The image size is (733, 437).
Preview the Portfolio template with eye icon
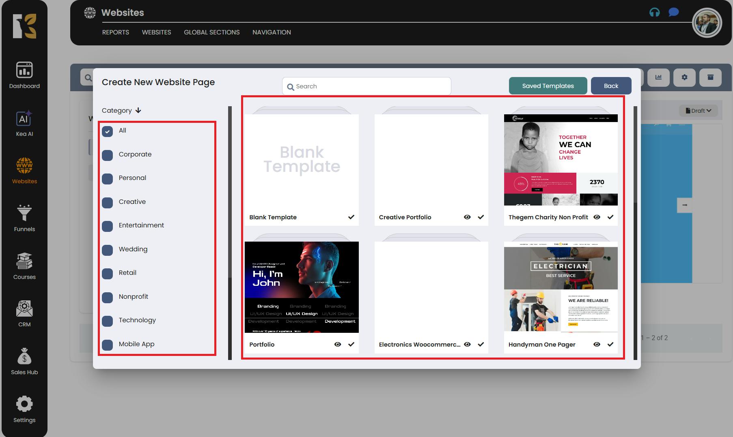[337, 344]
